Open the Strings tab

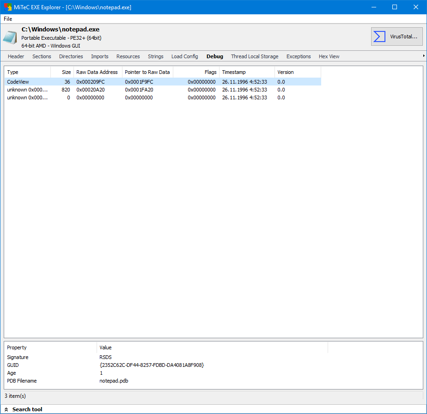click(x=155, y=56)
